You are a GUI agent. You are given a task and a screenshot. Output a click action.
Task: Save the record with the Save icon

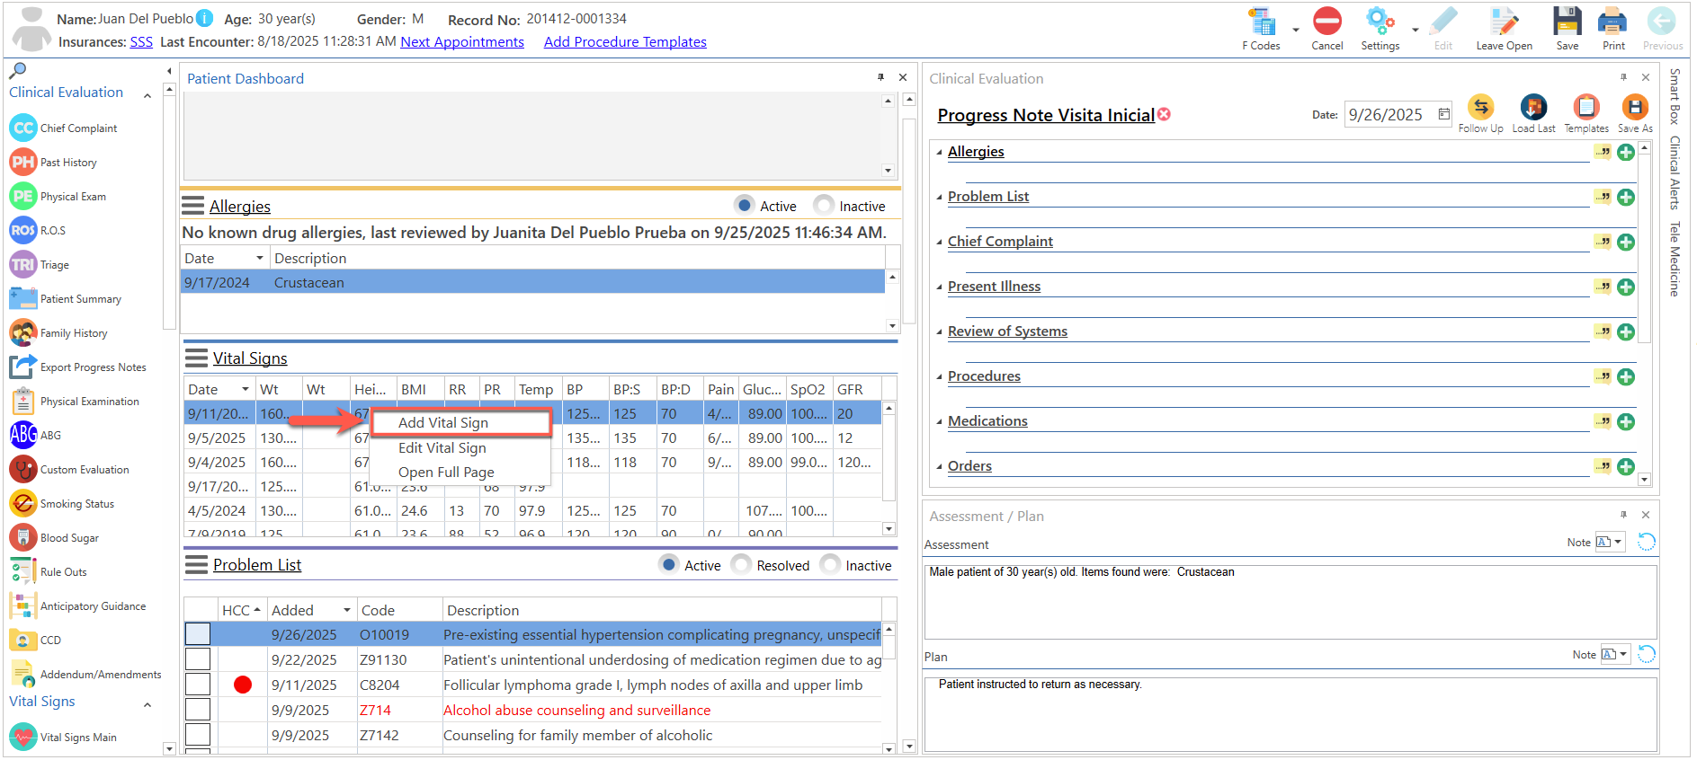pyautogui.click(x=1567, y=22)
